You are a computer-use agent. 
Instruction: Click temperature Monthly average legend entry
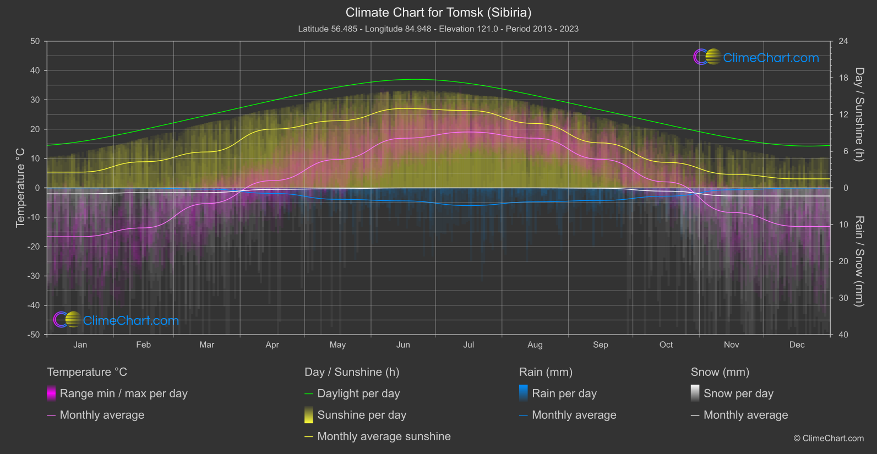(96, 415)
